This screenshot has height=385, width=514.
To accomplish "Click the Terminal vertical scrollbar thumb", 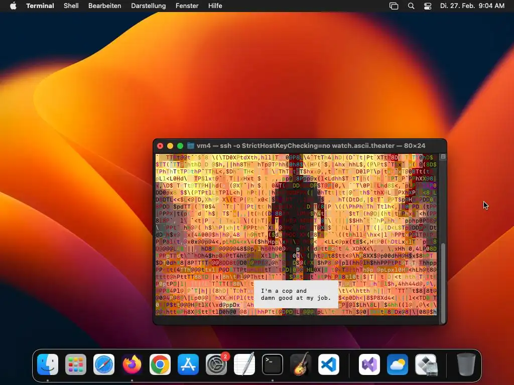I will click(443, 283).
